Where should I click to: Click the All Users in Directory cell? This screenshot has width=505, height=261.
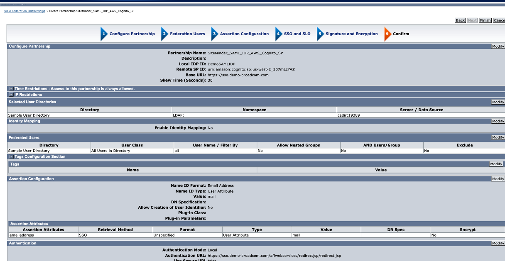tap(132, 151)
